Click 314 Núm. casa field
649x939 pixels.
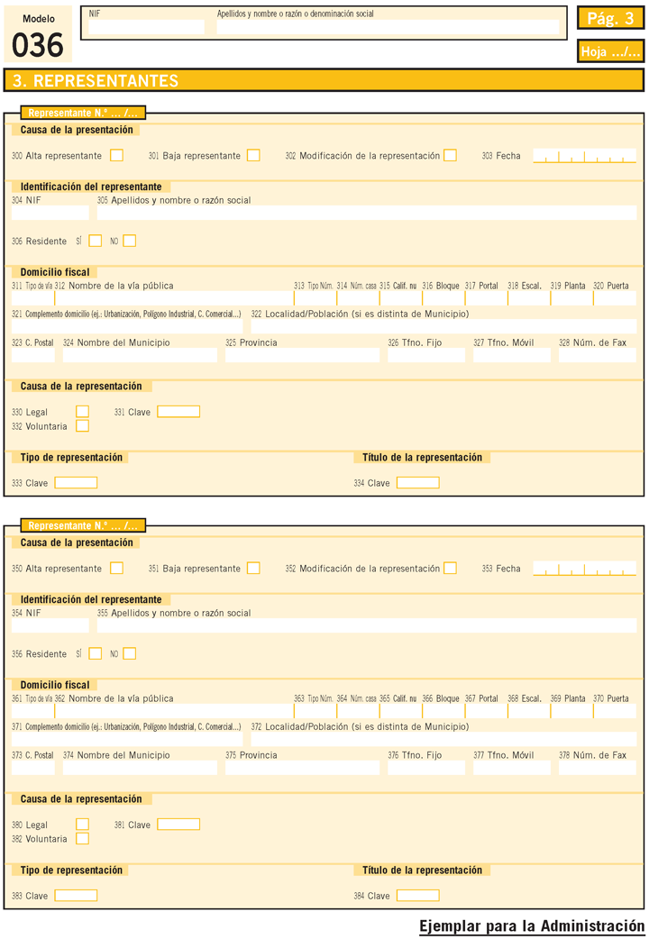[358, 298]
